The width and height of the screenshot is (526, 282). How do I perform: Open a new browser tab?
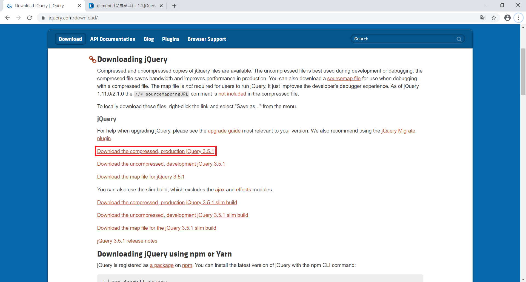pyautogui.click(x=174, y=6)
